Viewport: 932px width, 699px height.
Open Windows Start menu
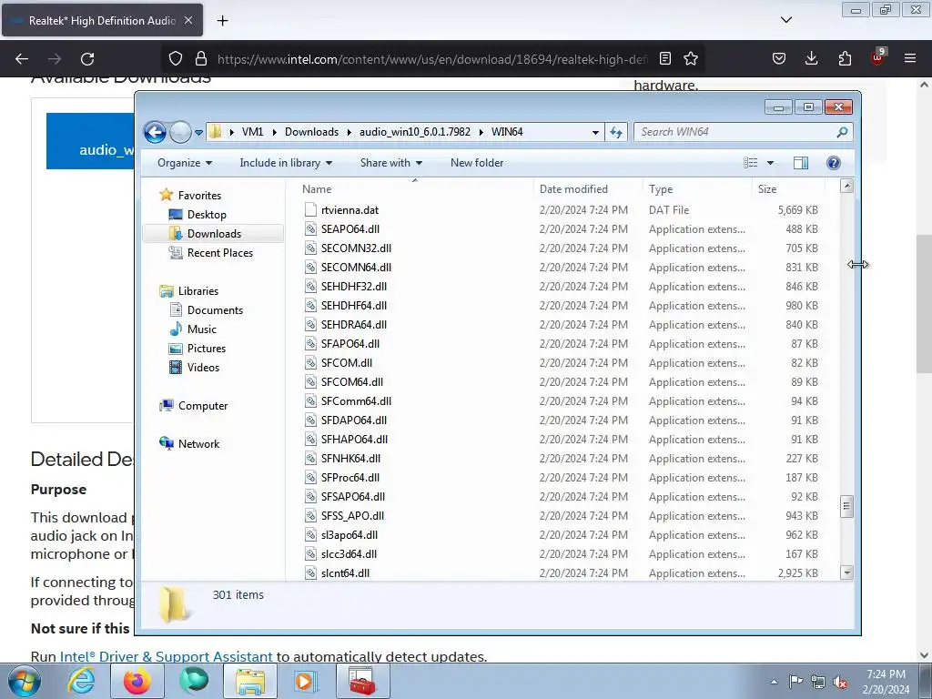click(x=25, y=681)
